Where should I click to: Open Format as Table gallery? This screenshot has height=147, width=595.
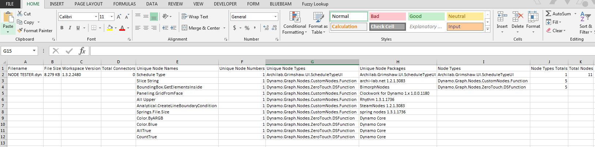[318, 23]
